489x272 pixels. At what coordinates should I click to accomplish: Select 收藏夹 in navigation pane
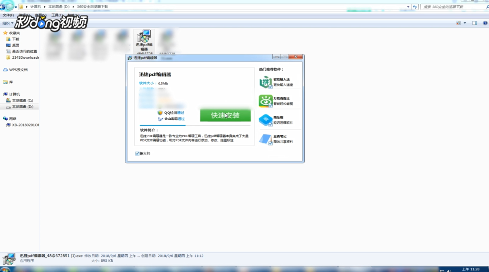tap(14, 33)
